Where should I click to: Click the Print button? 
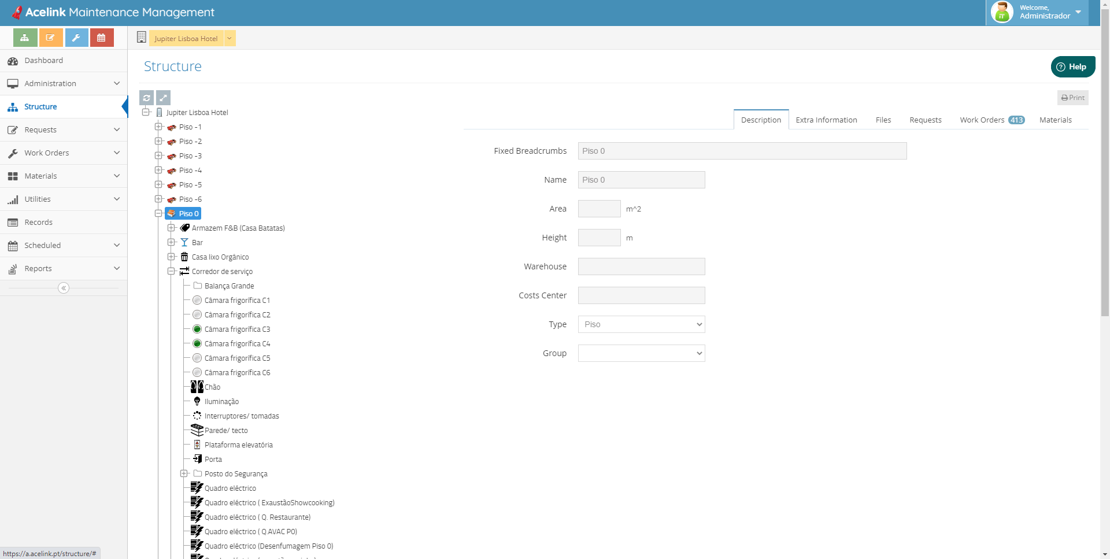[x=1072, y=98]
